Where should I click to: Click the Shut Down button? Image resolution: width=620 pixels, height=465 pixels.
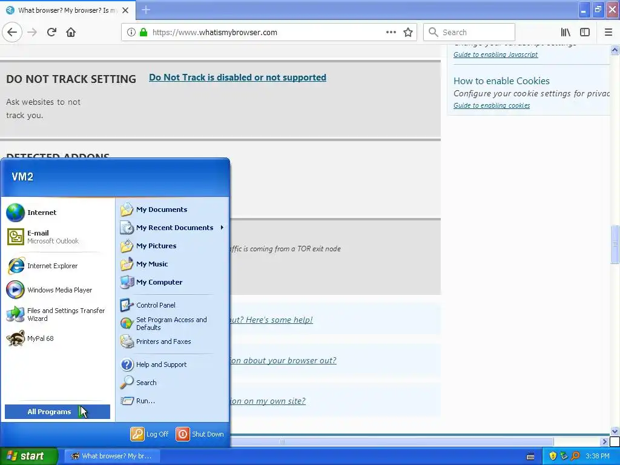pos(200,434)
